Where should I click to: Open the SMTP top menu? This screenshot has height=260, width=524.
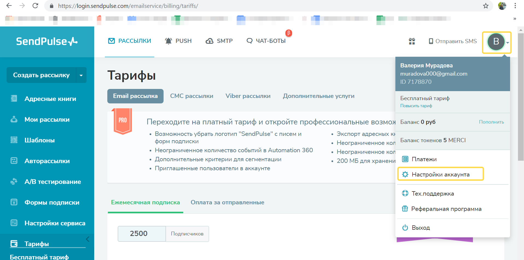tap(219, 41)
